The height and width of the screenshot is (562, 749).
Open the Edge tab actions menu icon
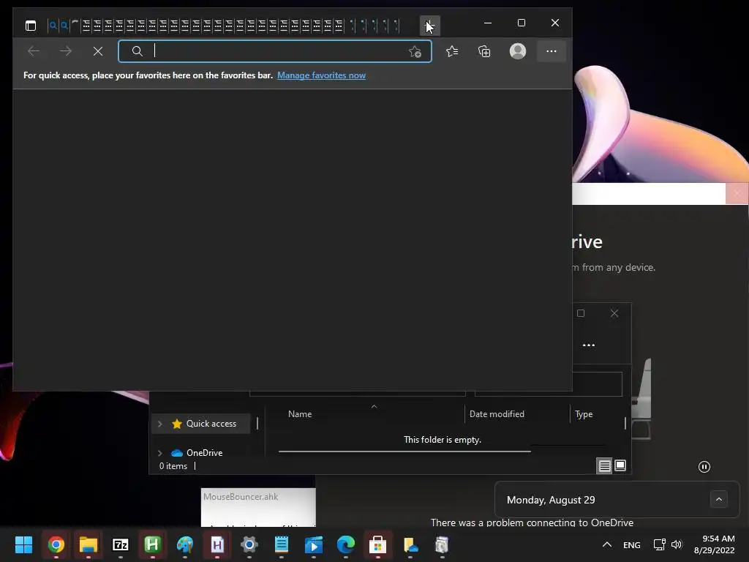click(x=31, y=26)
